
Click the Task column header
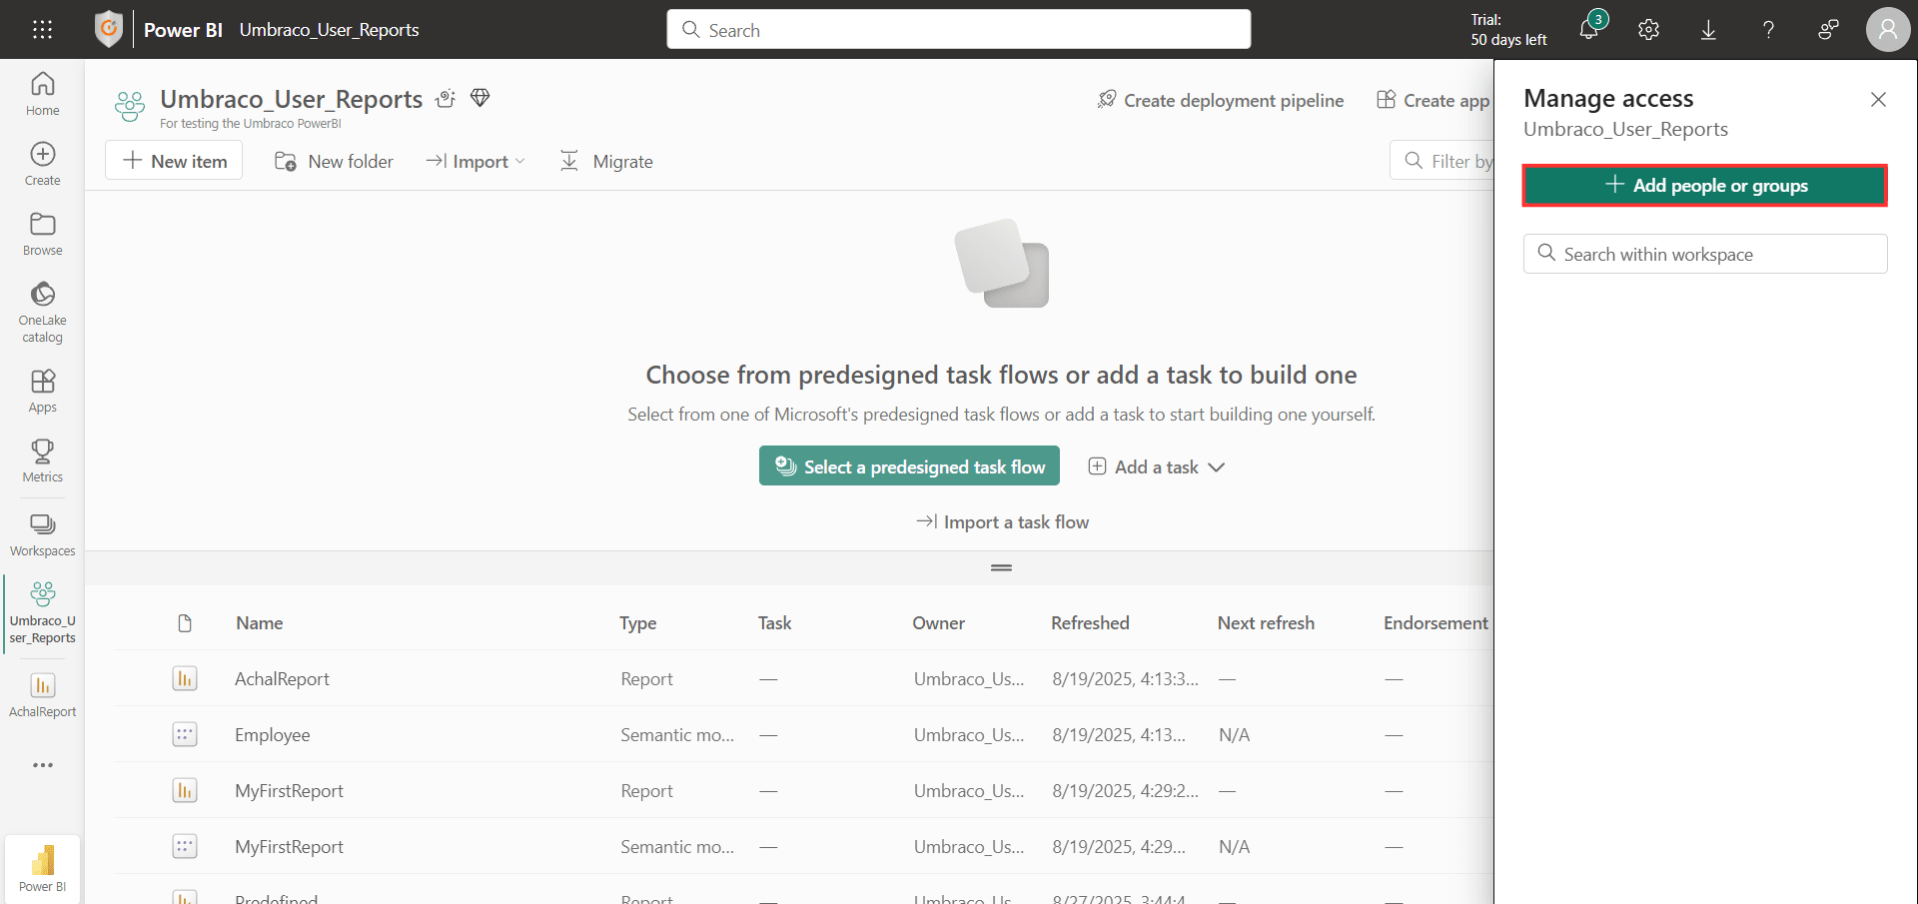coord(774,623)
